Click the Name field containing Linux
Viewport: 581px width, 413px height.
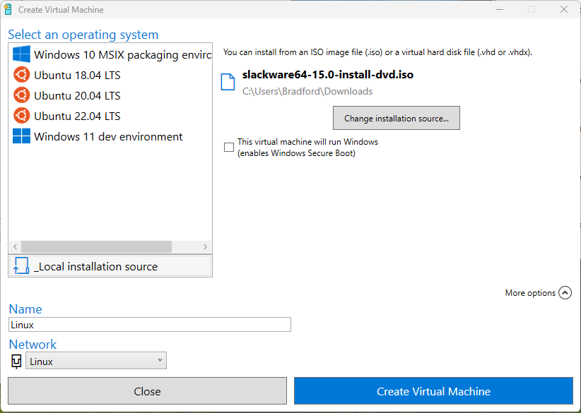(150, 325)
